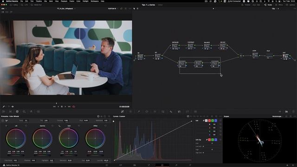Open Curves palette options menu
Image resolution: width=297 pixels, height=167 pixels.
coord(221,116)
